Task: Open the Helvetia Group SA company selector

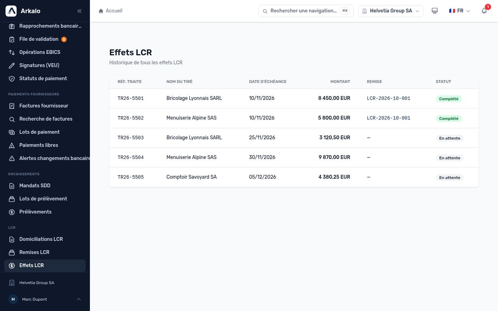Action: pyautogui.click(x=391, y=11)
